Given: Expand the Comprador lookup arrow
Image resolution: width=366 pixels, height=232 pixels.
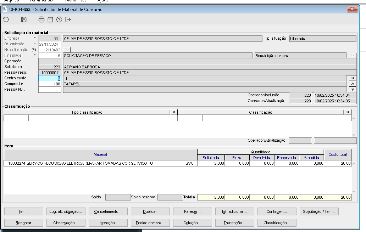Looking at the screenshot, I should [353, 84].
